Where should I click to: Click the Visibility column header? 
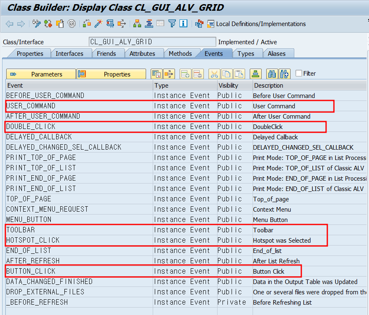pos(235,85)
